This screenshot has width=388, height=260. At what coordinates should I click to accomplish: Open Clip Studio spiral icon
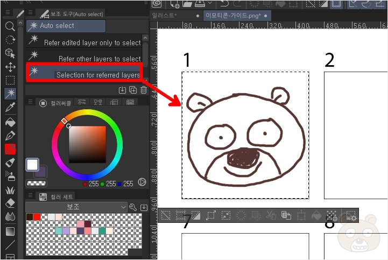tap(157, 4)
